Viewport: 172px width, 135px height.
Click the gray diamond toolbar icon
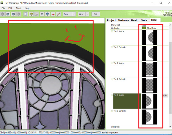19,14
